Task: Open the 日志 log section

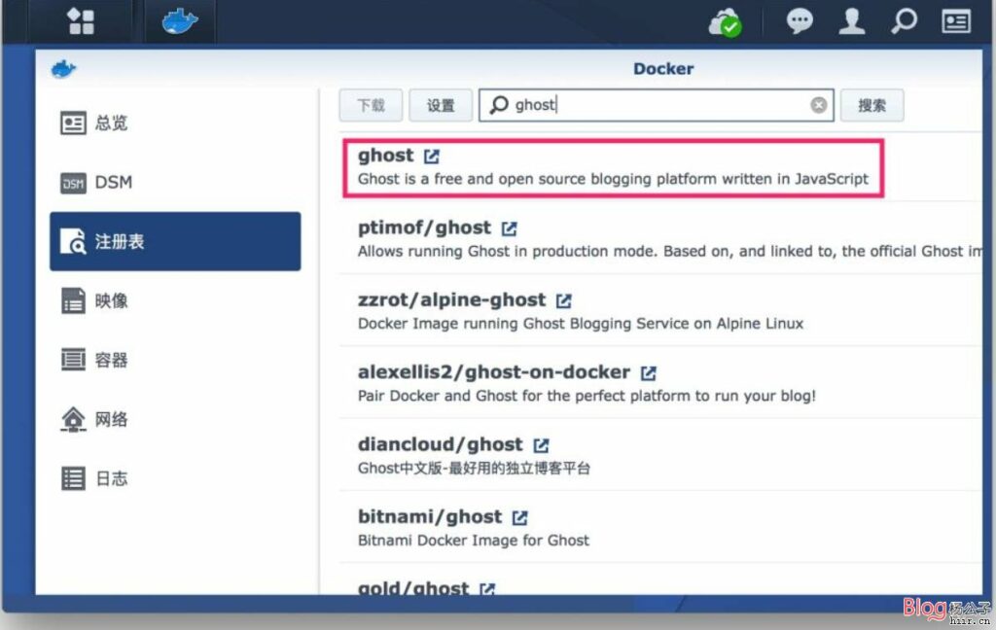Action: (175, 478)
